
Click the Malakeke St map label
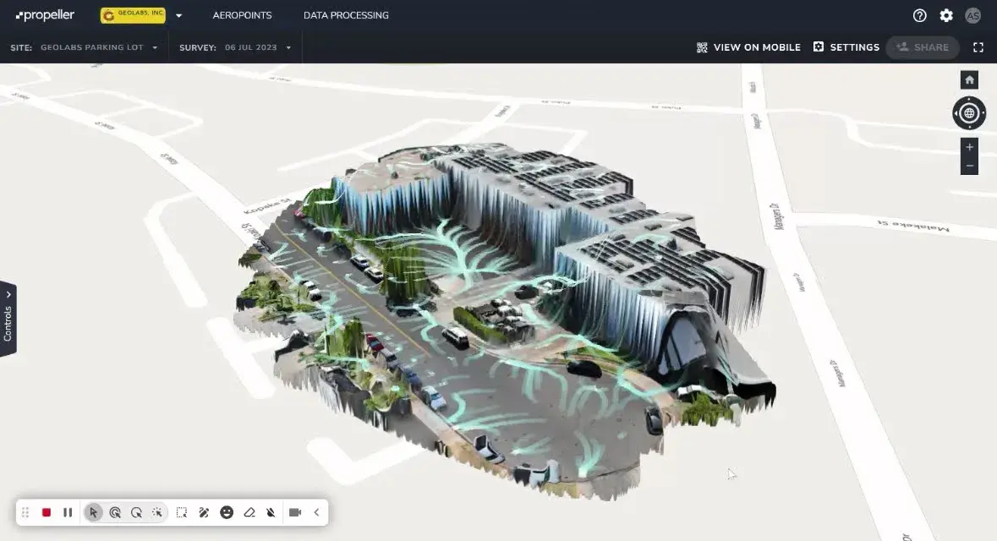913,227
